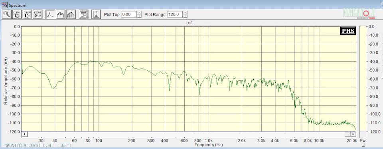The height and width of the screenshot is (149, 383).
Task: Switch to line spectrum display mode
Action: coord(50,14)
